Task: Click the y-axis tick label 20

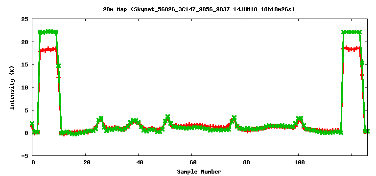Action: click(x=24, y=42)
